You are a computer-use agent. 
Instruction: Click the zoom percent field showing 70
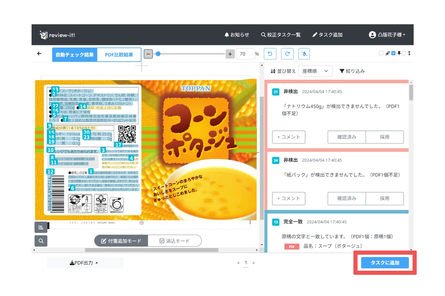245,54
